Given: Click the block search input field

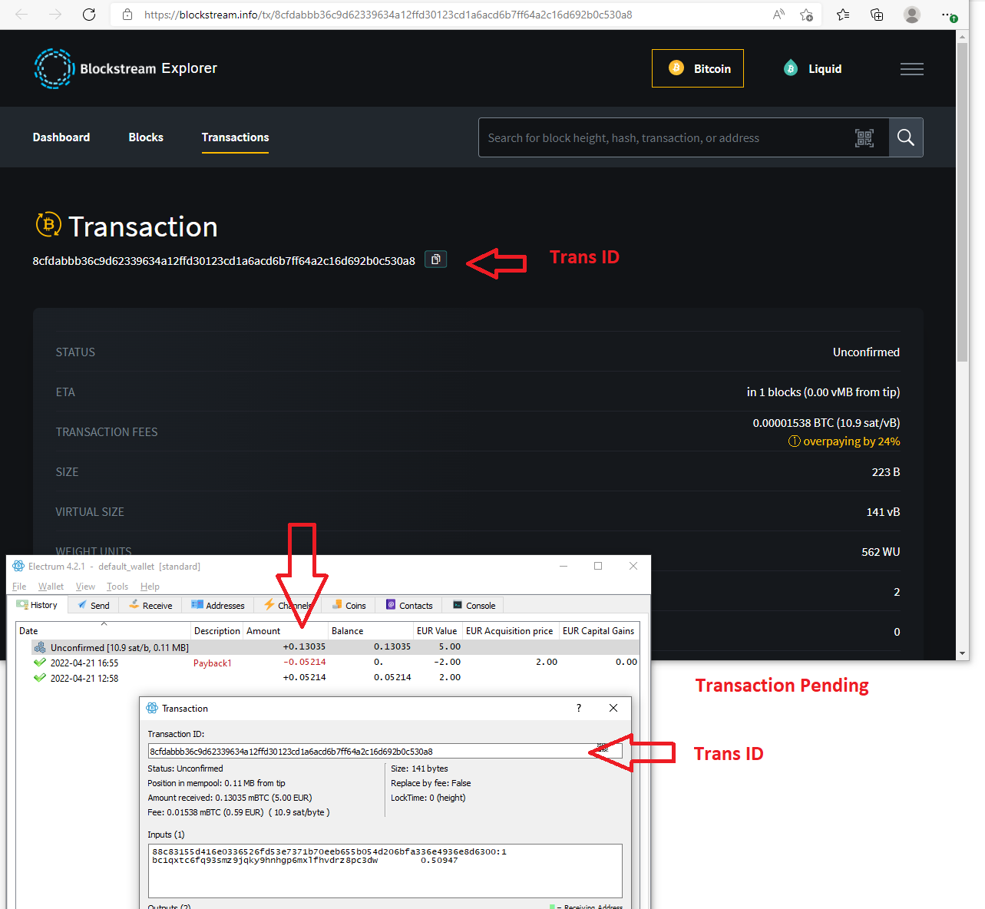Looking at the screenshot, I should coord(665,138).
